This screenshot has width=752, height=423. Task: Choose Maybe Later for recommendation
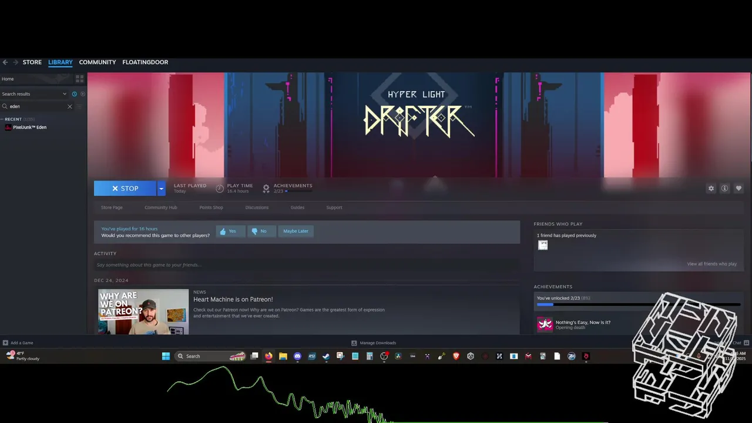click(x=296, y=231)
